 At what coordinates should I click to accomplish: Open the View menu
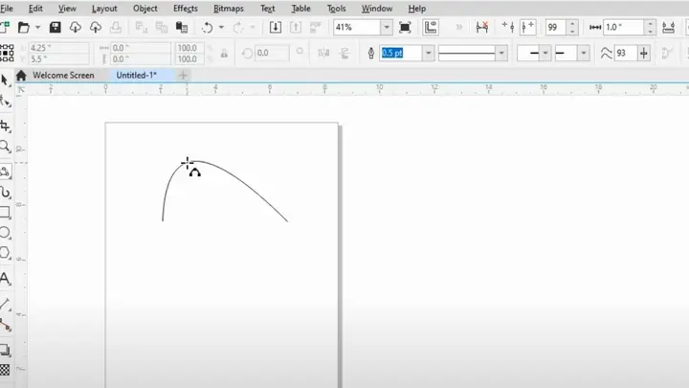pyautogui.click(x=67, y=9)
